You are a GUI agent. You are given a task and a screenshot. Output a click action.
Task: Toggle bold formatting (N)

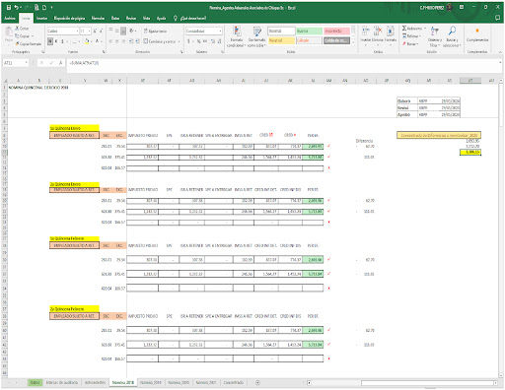(50, 41)
